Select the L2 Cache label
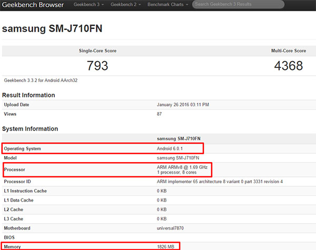The height and width of the screenshot is (250, 316). pos(14,209)
